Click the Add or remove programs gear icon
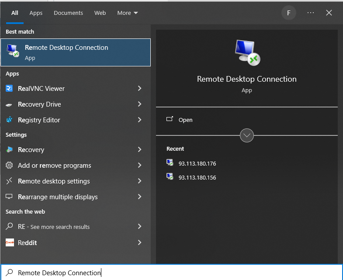Image resolution: width=343 pixels, height=280 pixels. [x=9, y=165]
